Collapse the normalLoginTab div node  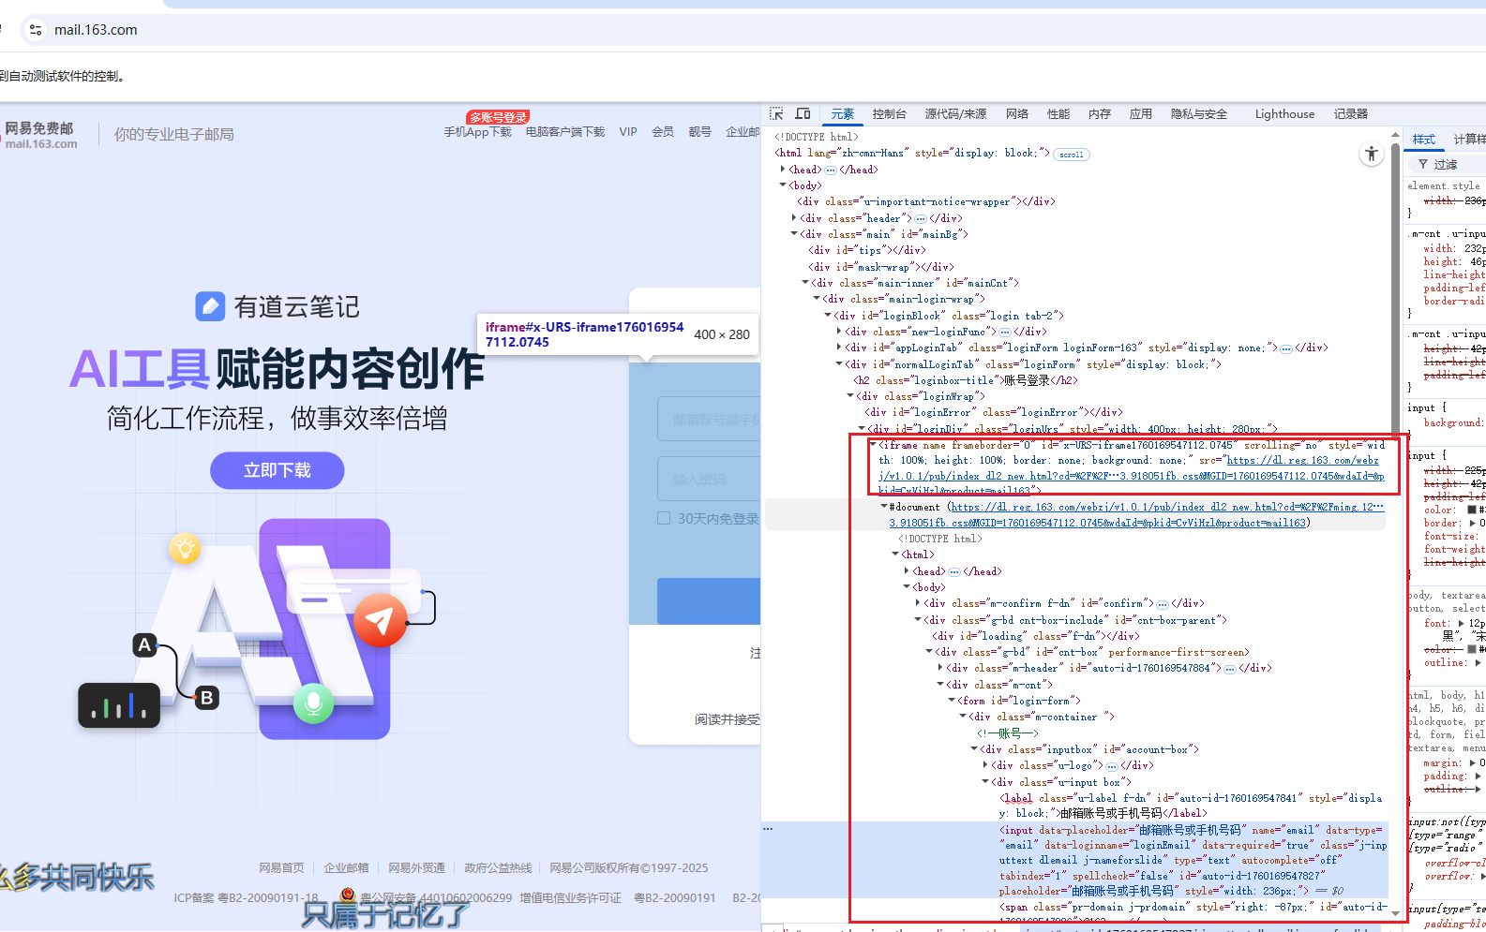[x=839, y=364]
